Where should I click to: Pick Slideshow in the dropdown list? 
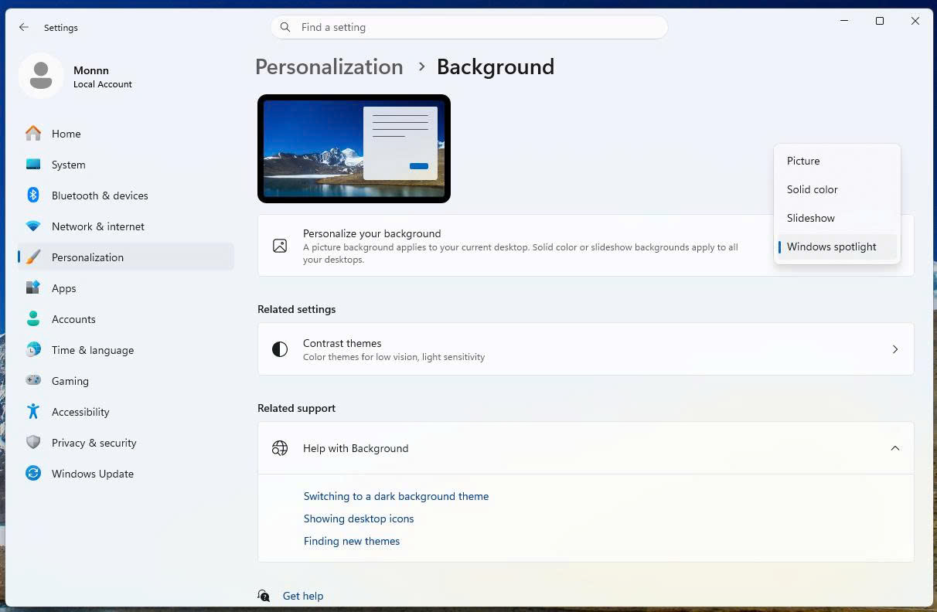(x=837, y=218)
